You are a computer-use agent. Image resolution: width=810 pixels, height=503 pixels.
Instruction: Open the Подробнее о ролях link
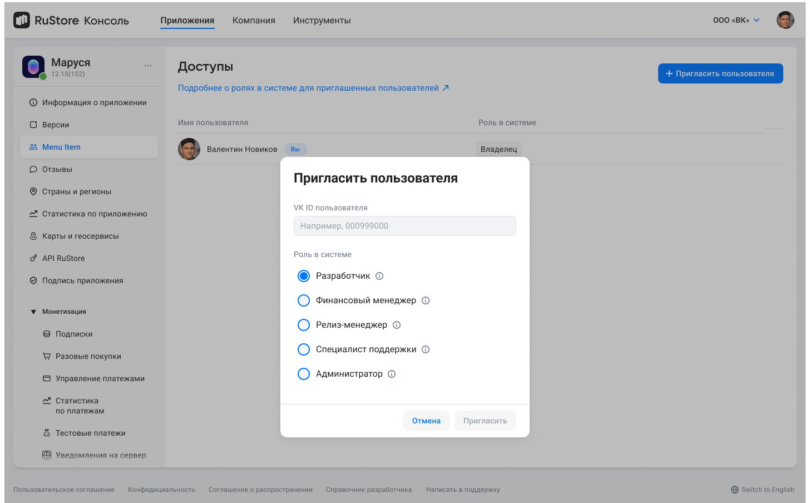pyautogui.click(x=313, y=88)
